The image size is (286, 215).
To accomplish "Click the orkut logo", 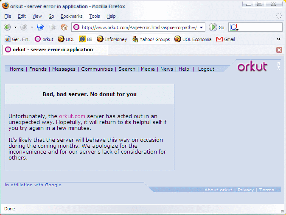I will (252, 66).
